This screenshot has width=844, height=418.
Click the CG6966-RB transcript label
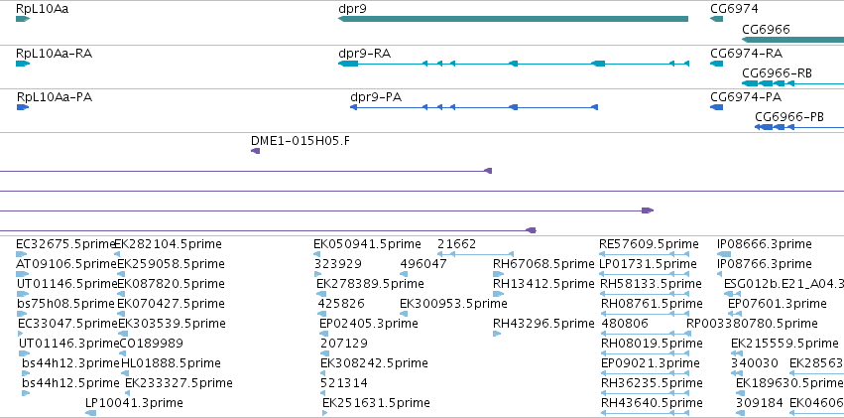tap(778, 73)
